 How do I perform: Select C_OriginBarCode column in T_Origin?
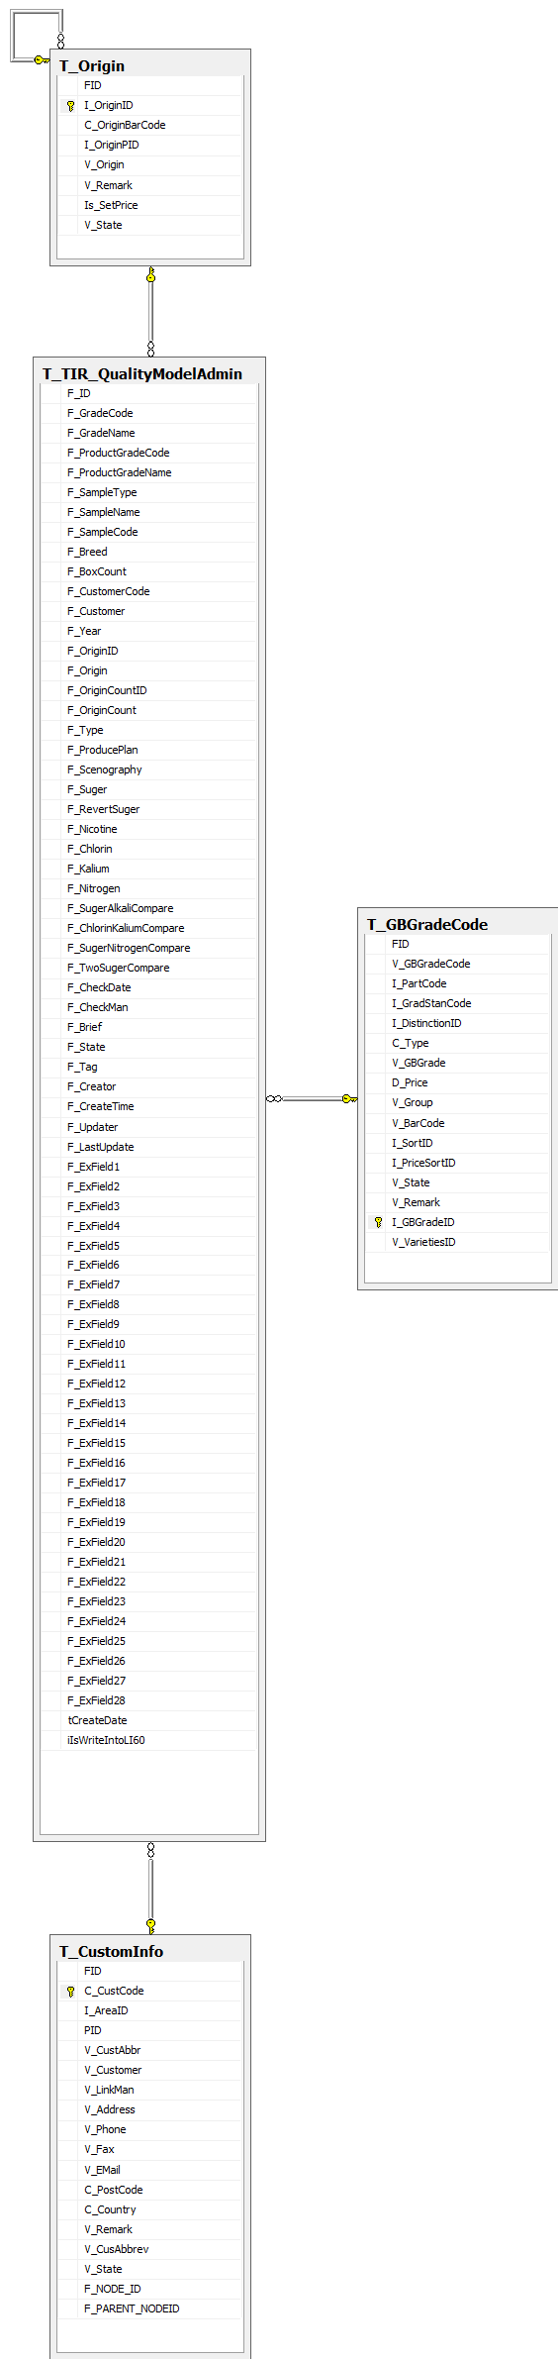point(148,126)
